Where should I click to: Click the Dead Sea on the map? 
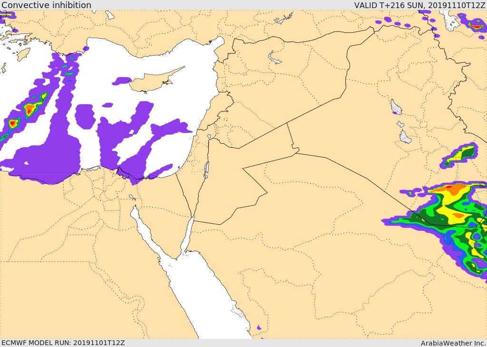click(206, 170)
